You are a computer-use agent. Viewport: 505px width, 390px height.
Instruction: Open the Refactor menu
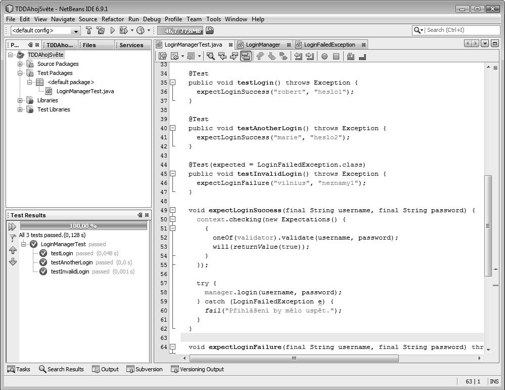click(112, 19)
